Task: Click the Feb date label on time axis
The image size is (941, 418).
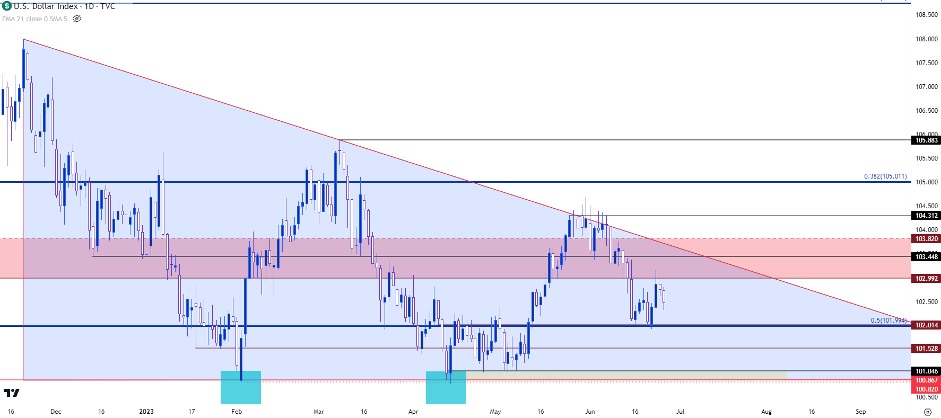Action: (x=237, y=412)
